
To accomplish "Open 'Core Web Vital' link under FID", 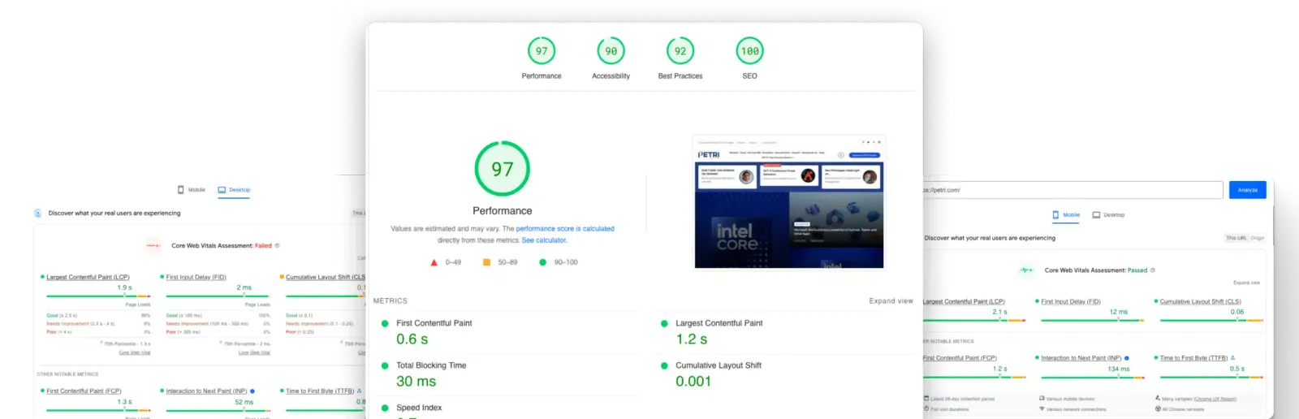I will pyautogui.click(x=254, y=352).
